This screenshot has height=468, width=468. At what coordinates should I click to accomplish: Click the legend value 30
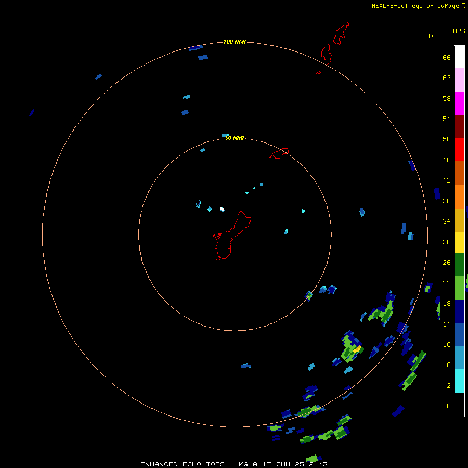click(447, 242)
